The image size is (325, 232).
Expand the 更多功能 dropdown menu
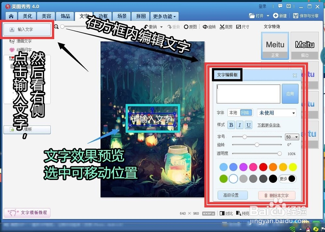pos(164,16)
